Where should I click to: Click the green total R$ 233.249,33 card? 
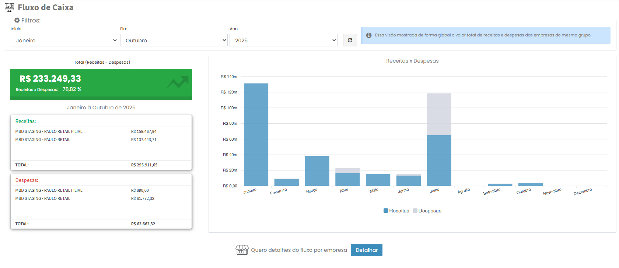(101, 84)
